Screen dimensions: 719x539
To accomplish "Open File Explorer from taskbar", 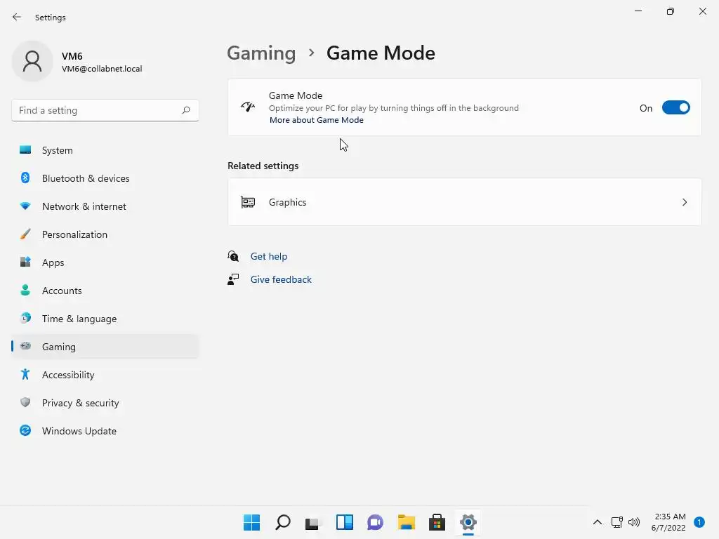I will point(407,522).
